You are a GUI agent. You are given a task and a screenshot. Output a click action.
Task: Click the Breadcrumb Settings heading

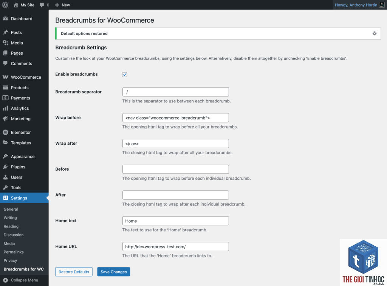(x=81, y=47)
